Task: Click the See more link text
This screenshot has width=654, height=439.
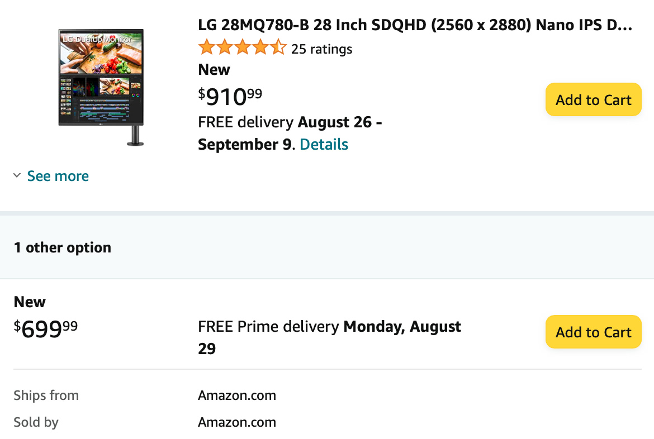Action: click(x=58, y=176)
